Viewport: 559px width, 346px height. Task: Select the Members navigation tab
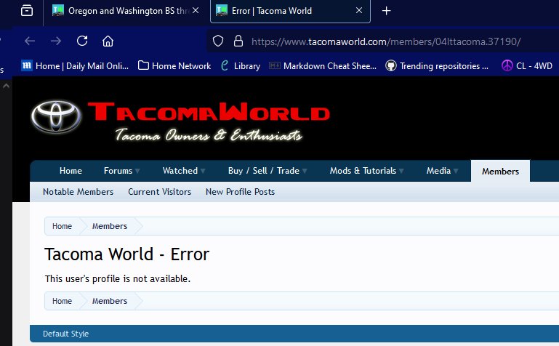500,171
